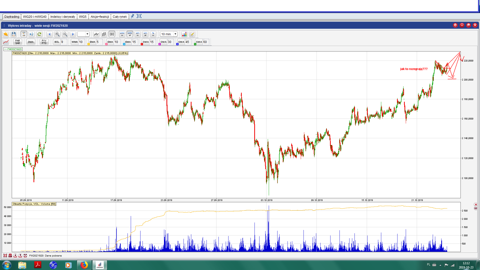
Task: Click the open folder icon in toolbar
Action: (x=6, y=34)
